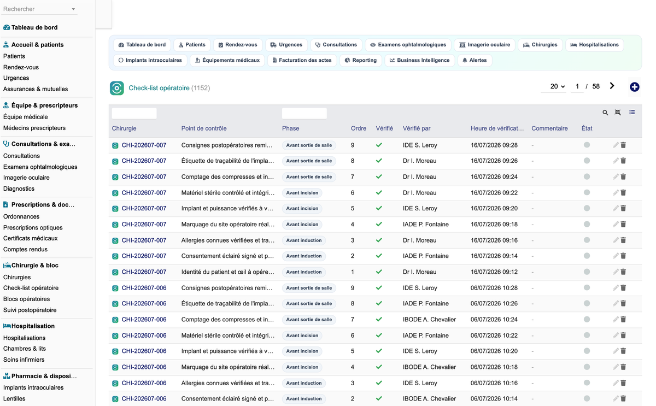Open CHI-202607-007 link in order 9 row
656x406 pixels.
coord(144,145)
